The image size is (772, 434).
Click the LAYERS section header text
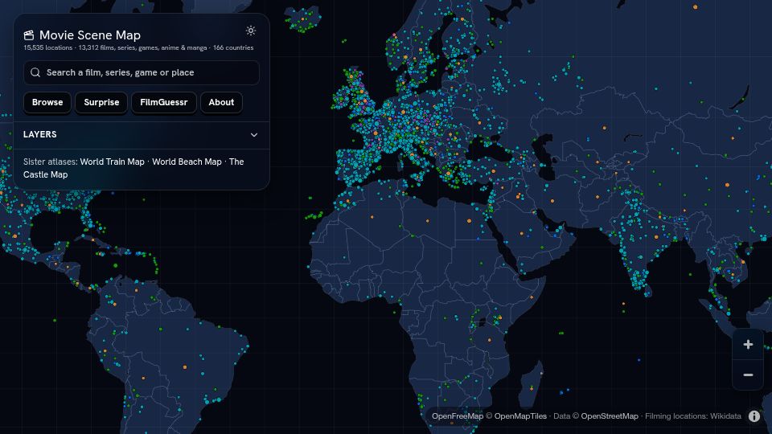coord(40,134)
